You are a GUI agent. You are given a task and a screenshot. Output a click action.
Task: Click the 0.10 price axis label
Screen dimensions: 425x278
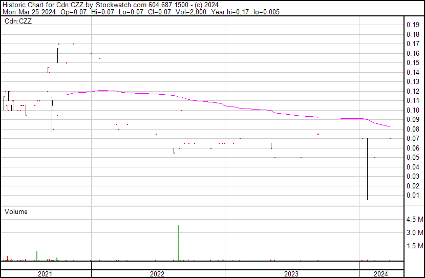click(413, 110)
